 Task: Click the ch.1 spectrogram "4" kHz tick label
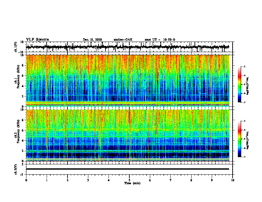[23, 86]
